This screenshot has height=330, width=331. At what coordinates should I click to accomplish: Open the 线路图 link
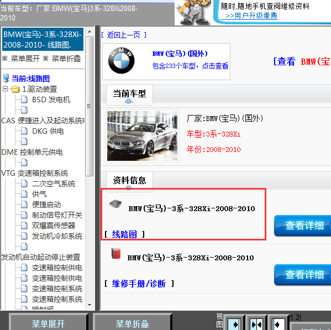[124, 234]
